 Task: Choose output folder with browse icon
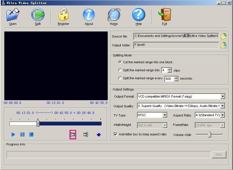pos(224,45)
